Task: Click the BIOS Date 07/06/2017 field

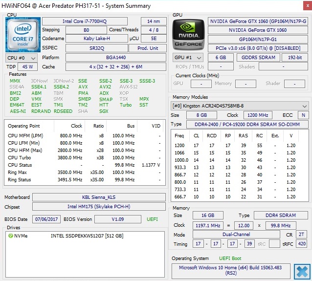Action: 46,219
